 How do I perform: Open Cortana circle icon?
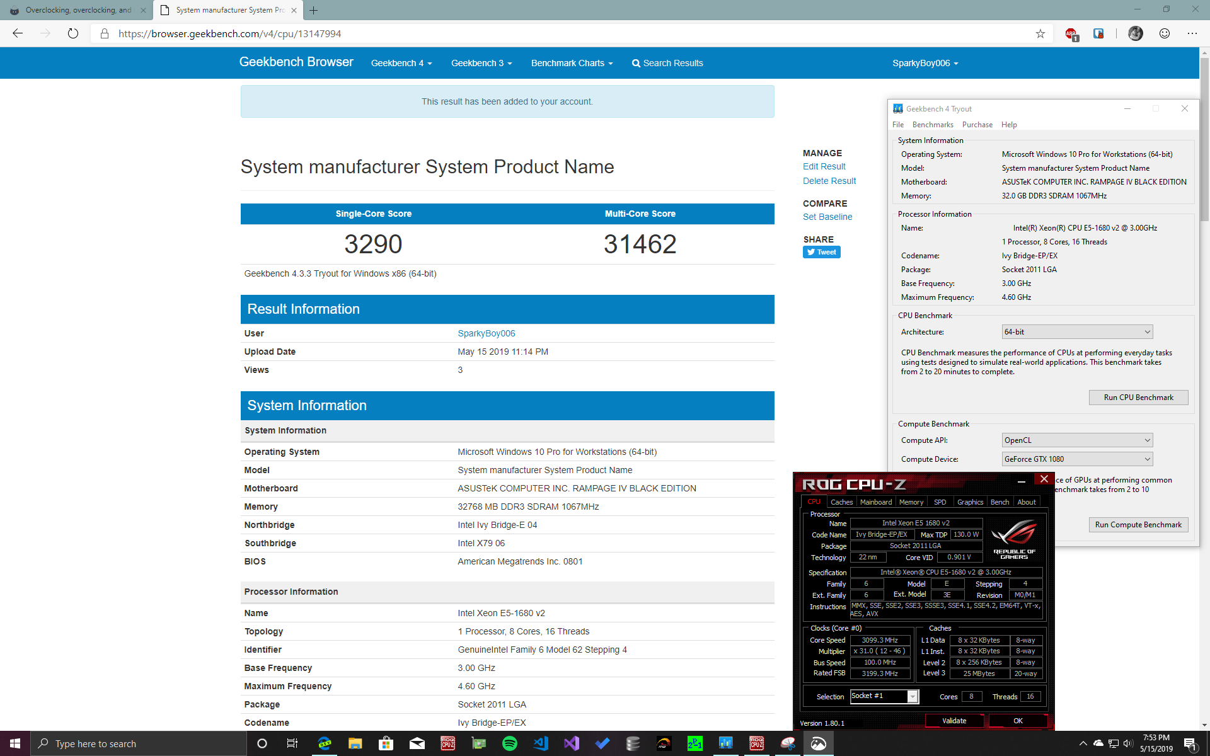coord(262,743)
